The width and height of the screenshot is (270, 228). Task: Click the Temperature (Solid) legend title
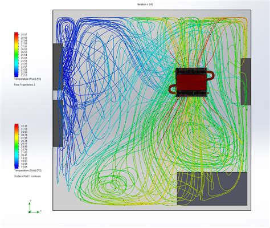tap(28, 170)
